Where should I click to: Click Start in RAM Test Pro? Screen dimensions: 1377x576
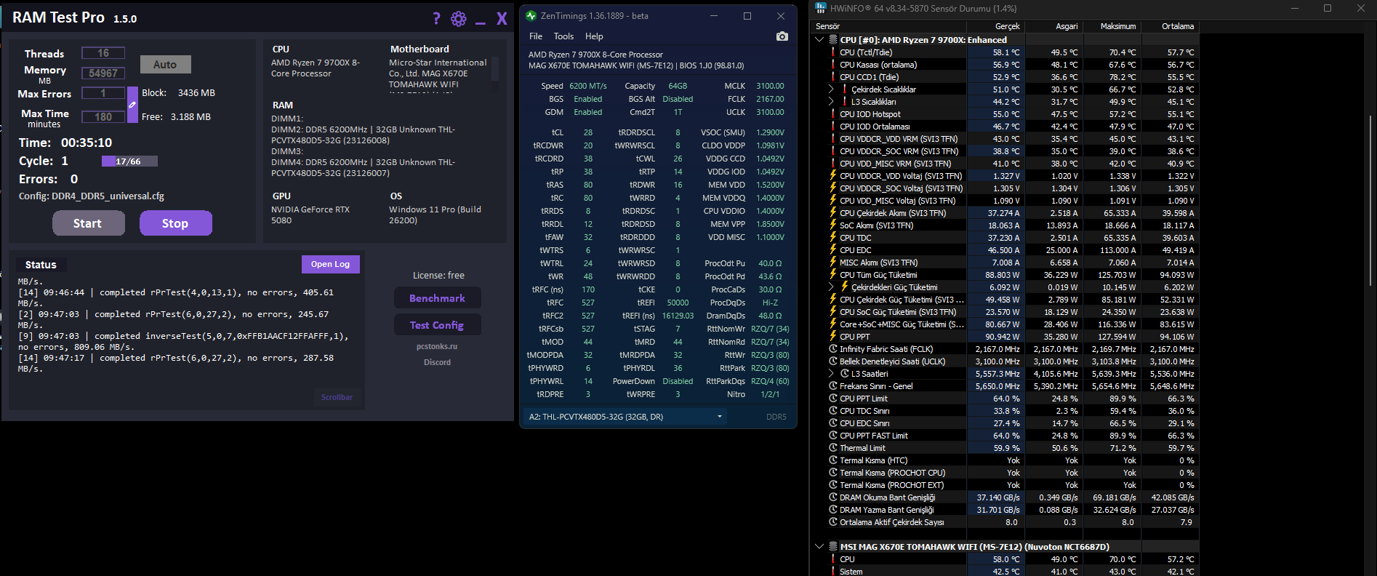pos(88,223)
